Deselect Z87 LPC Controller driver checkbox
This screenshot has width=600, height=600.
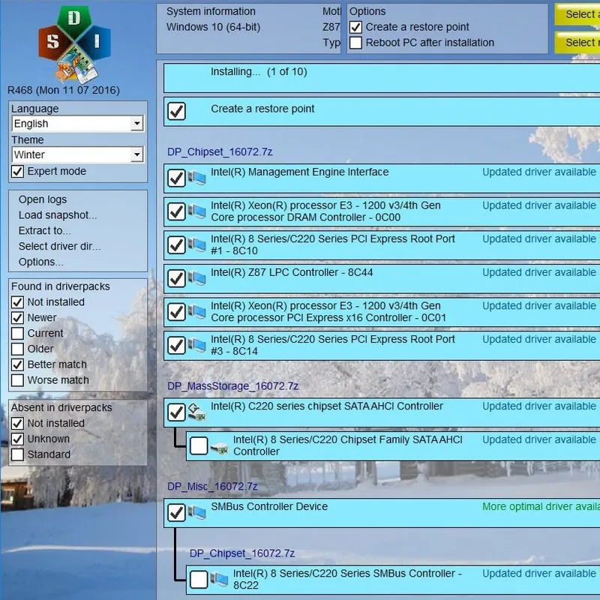[x=176, y=278]
